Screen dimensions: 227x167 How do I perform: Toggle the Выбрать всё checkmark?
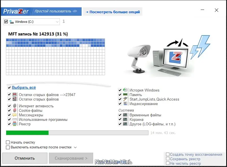[x=9, y=88]
